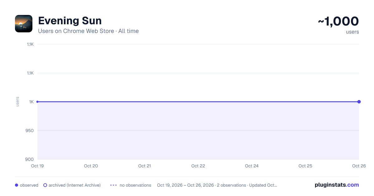This screenshot has width=374, height=196.
Task: Click the Evening Sun title
Action: [70, 21]
